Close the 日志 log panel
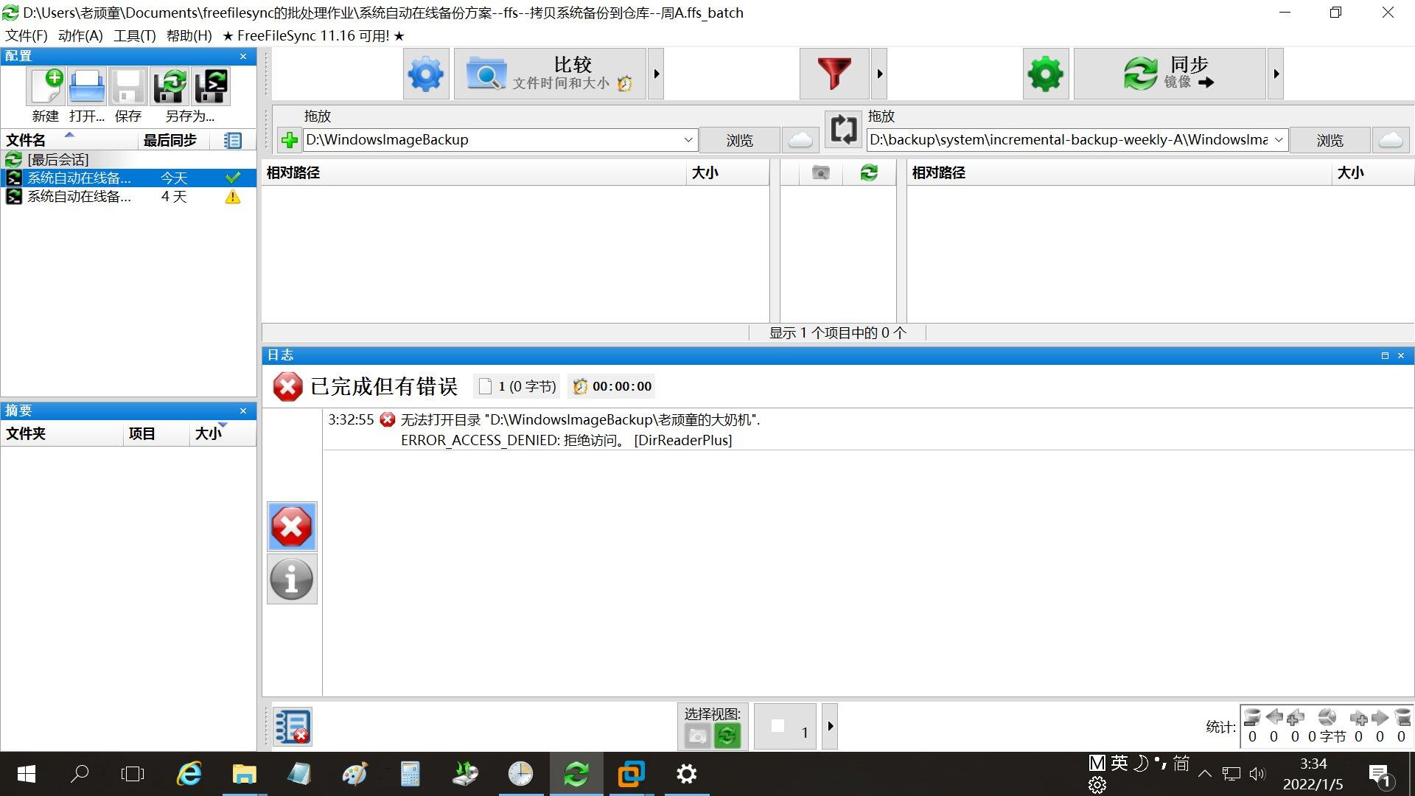Screen dimensions: 1415x796 pyautogui.click(x=1401, y=355)
